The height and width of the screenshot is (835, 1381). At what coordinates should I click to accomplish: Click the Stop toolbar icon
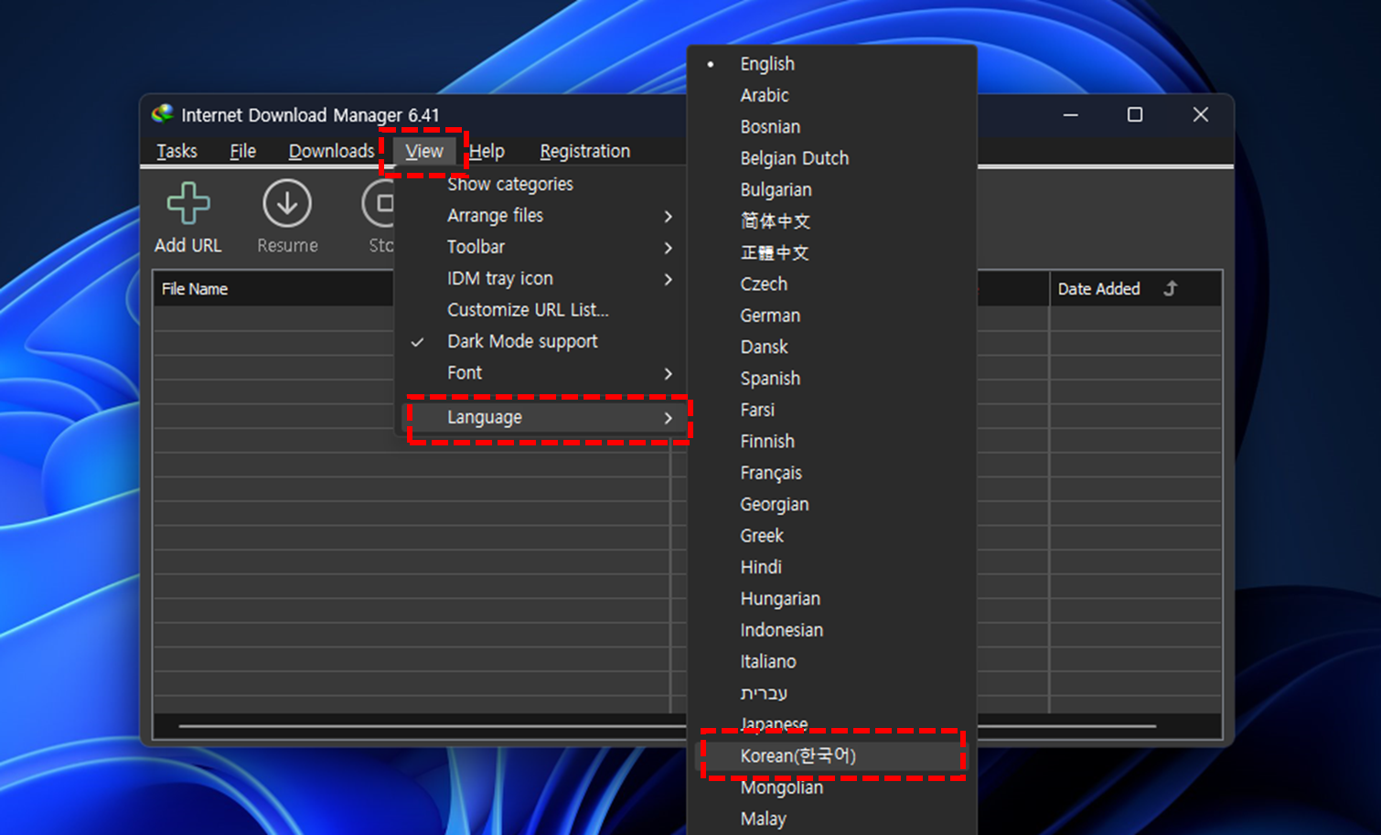(x=379, y=203)
